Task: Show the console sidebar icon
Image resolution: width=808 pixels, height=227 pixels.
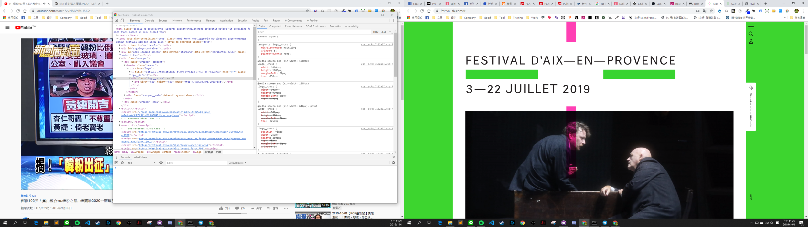Action: [x=116, y=163]
